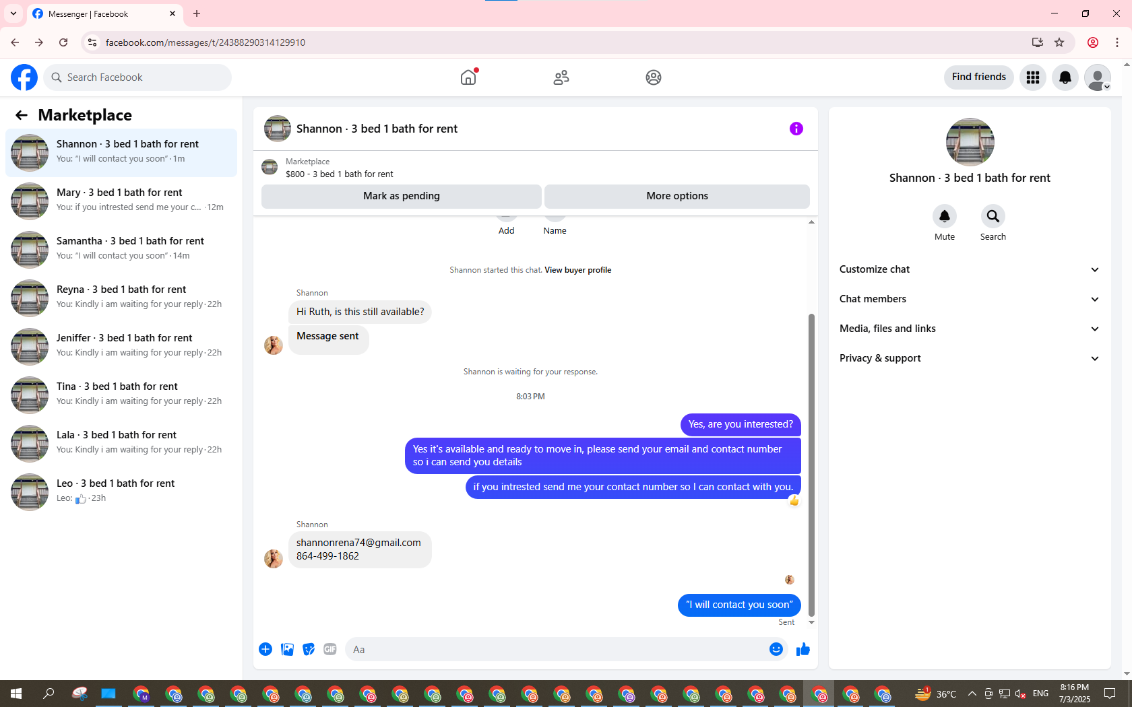Open the Samantha conversation in list
The height and width of the screenshot is (707, 1132).
pos(121,250)
